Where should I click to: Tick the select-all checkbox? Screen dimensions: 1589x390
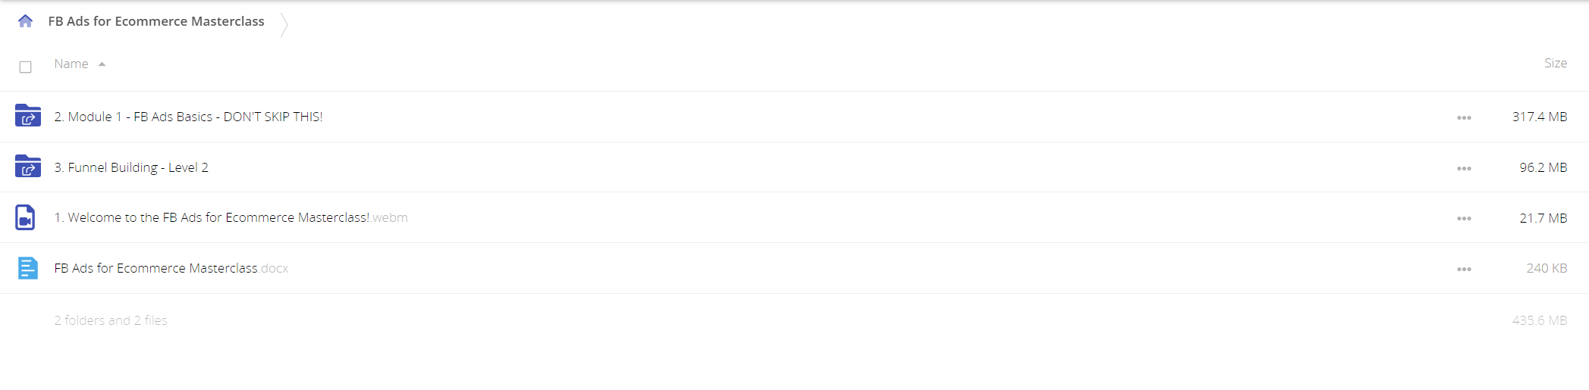(x=25, y=67)
